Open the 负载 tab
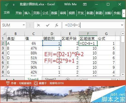Image resolution: width=126 pixels, height=103 pixels. tap(117, 13)
